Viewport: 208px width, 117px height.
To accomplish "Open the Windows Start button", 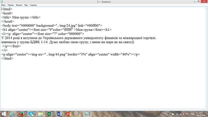I will point(4,114).
